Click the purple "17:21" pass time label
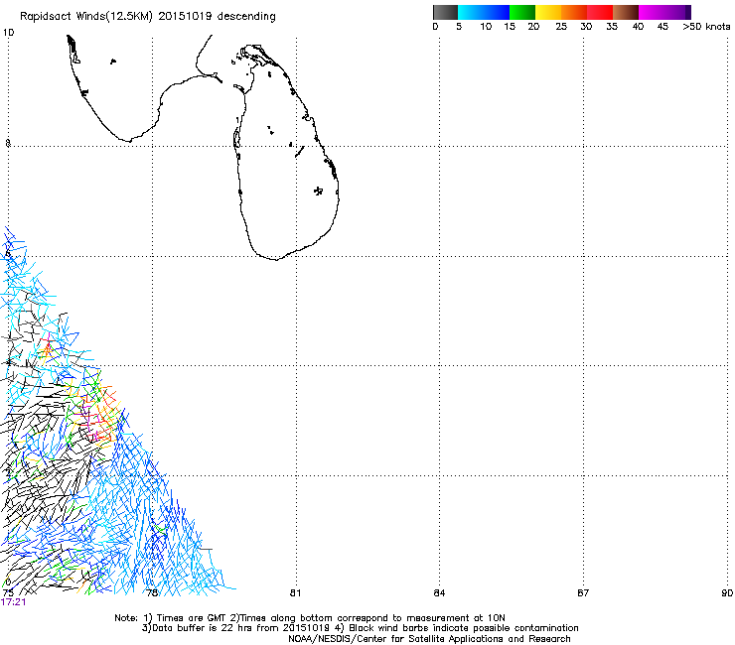735x645 pixels. (x=13, y=602)
